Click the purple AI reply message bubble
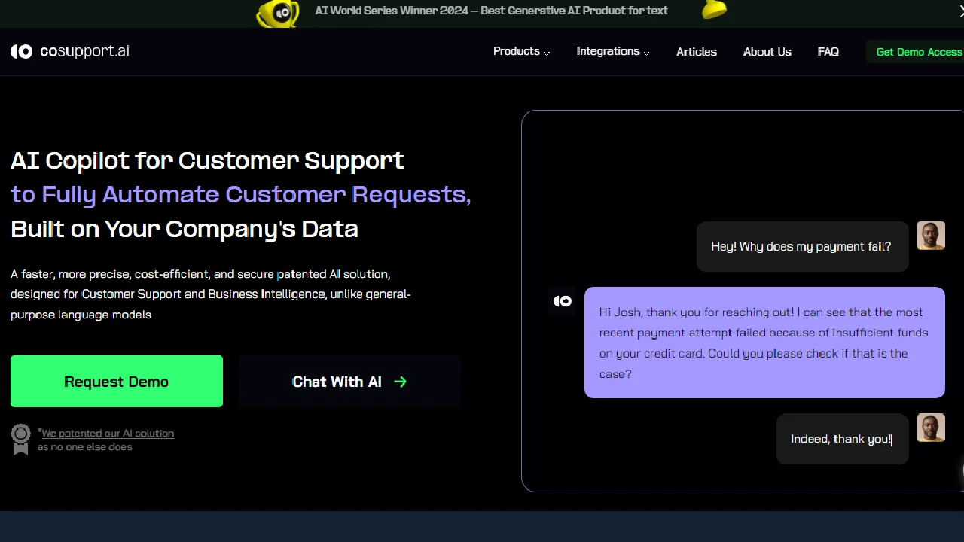This screenshot has width=964, height=542. click(764, 343)
